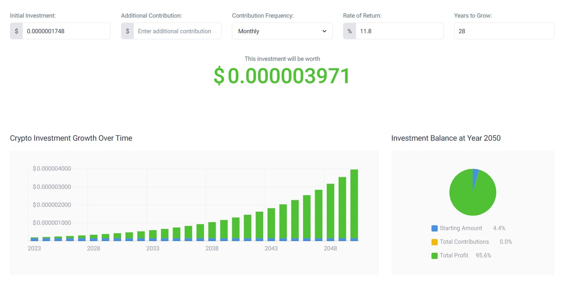
Task: Click the Additional Contribution input field
Action: [177, 31]
